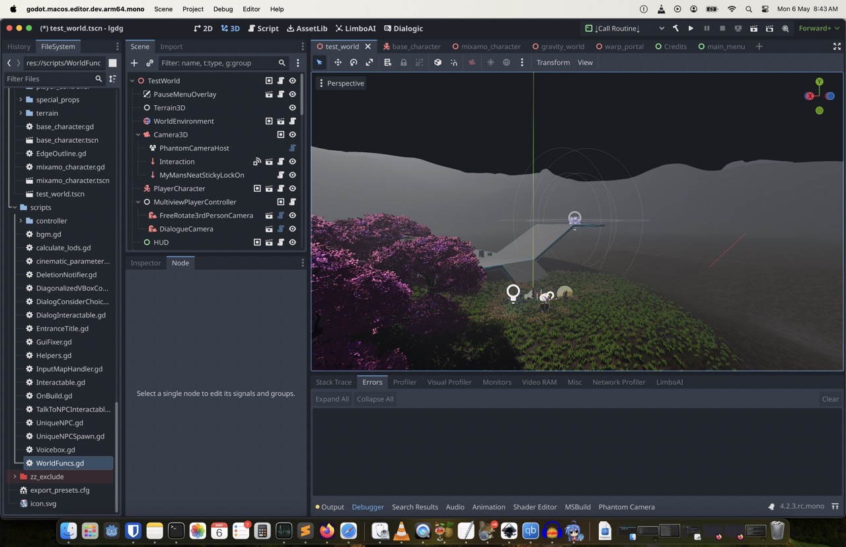The image size is (846, 547).
Task: Toggle visibility of HUD node
Action: (x=292, y=243)
